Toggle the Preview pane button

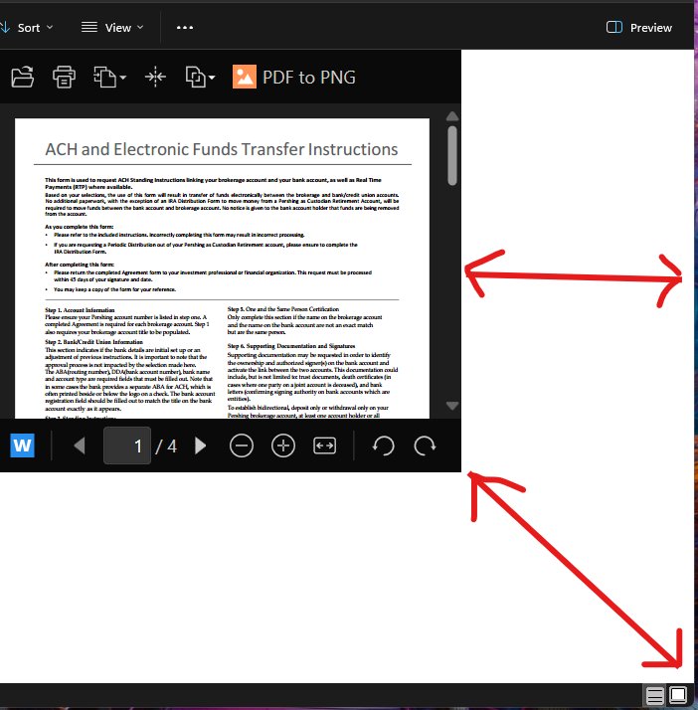click(x=639, y=28)
